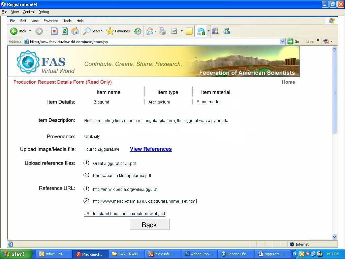Open the browser Tools menu
Viewport: 345px width, 259px height.
point(67,21)
